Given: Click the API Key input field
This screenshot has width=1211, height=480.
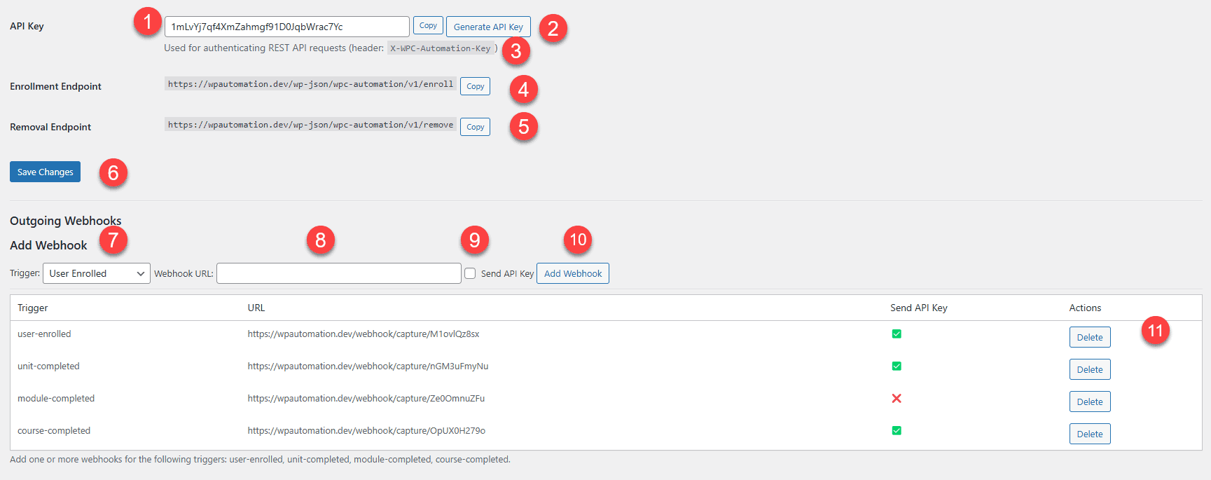Looking at the screenshot, I should coord(286,27).
